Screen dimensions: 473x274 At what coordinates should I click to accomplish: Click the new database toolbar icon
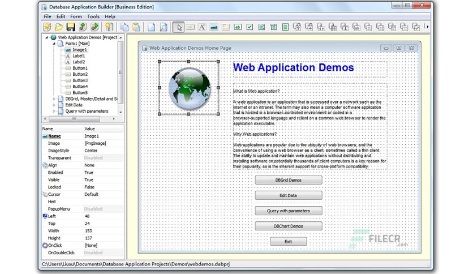pos(109,27)
